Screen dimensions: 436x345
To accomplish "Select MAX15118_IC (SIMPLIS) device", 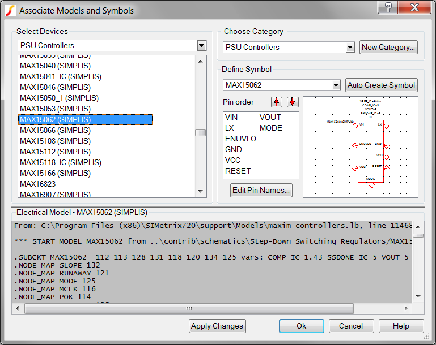I will [61, 162].
